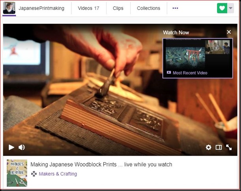
Task: Expand the follow options dropdown arrow
Action: pos(231,8)
